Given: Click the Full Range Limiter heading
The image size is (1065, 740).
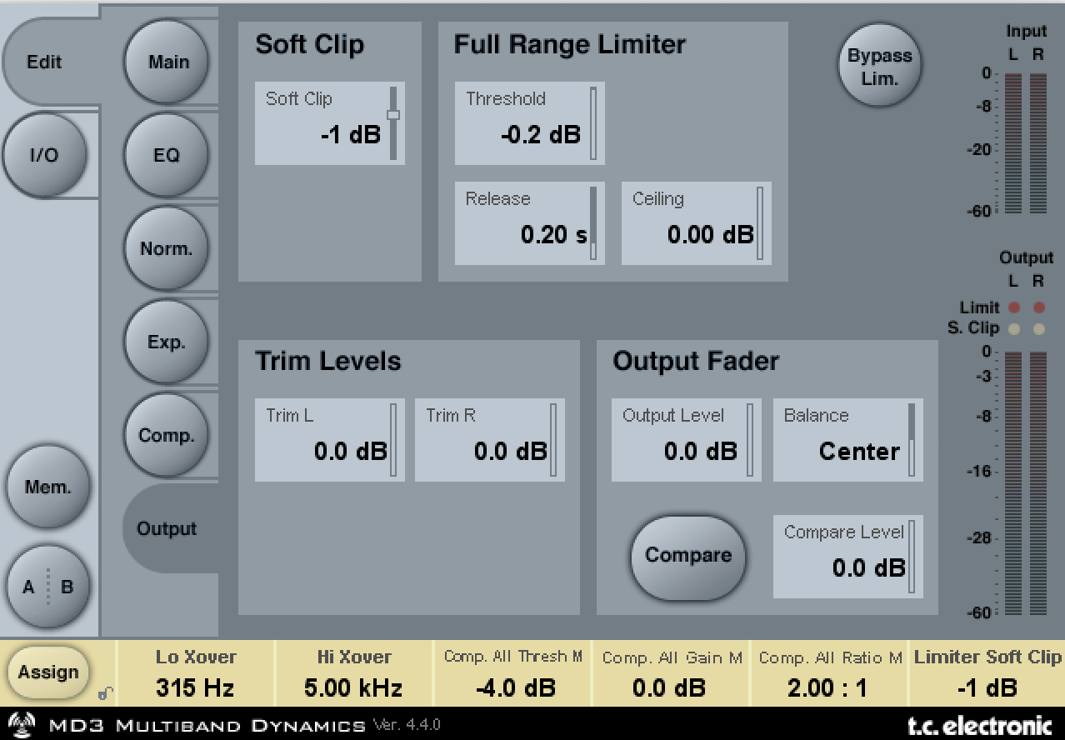Looking at the screenshot, I should pos(570,44).
